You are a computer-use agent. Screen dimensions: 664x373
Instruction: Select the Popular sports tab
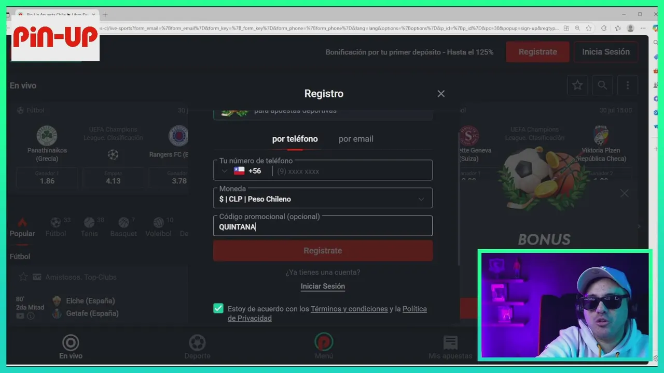(22, 228)
